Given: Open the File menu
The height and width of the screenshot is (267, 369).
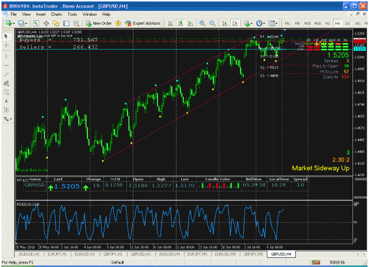Looking at the screenshot, I should 14,14.
